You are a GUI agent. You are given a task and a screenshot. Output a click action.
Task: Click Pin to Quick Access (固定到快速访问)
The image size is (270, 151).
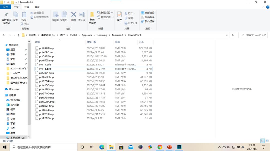pos(6,17)
